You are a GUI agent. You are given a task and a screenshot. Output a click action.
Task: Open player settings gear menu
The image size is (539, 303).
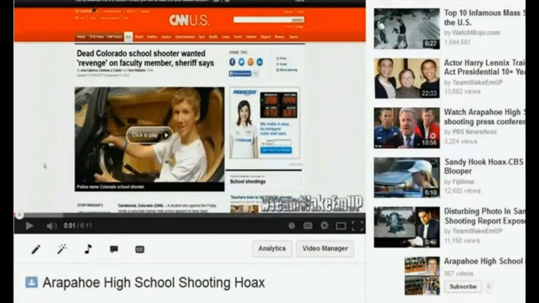pos(324,226)
